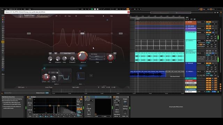Load the previous Saturn preset with left arrow

[x=76, y=16]
